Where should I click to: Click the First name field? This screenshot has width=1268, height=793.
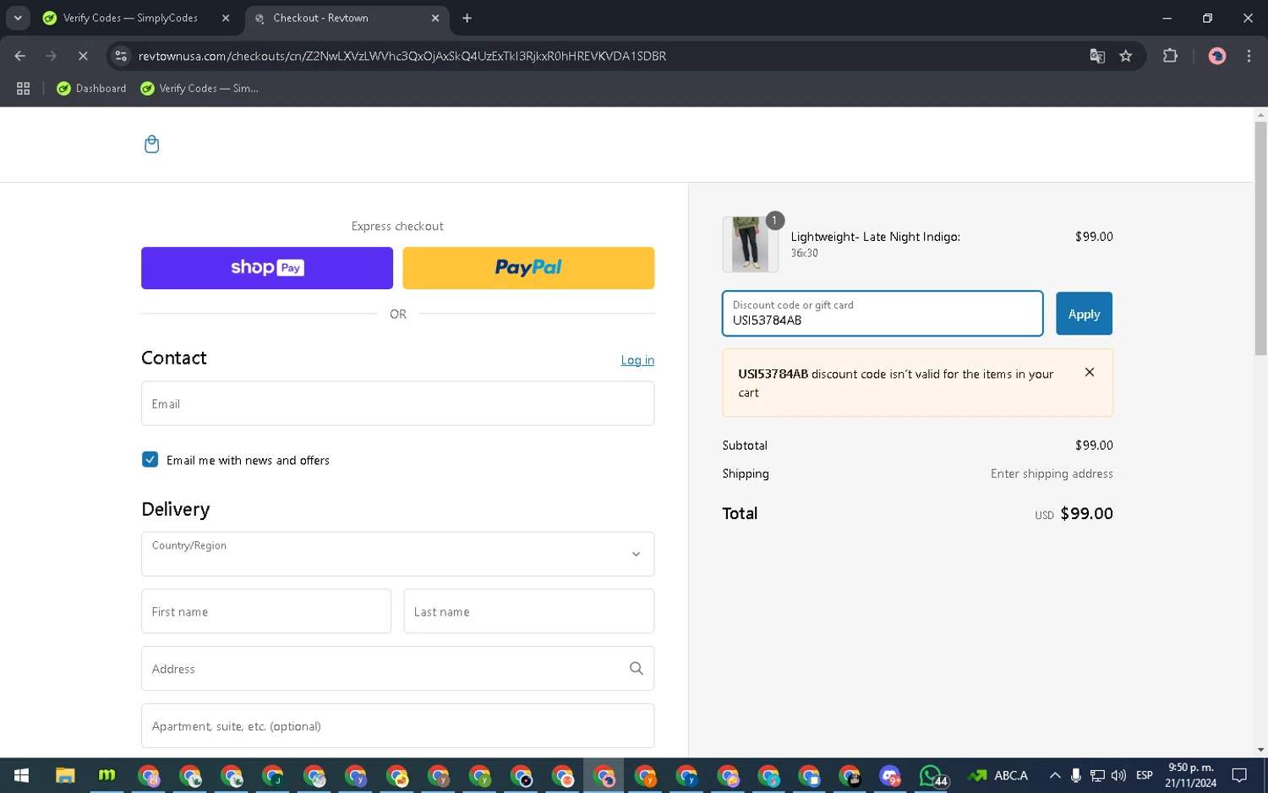(266, 611)
